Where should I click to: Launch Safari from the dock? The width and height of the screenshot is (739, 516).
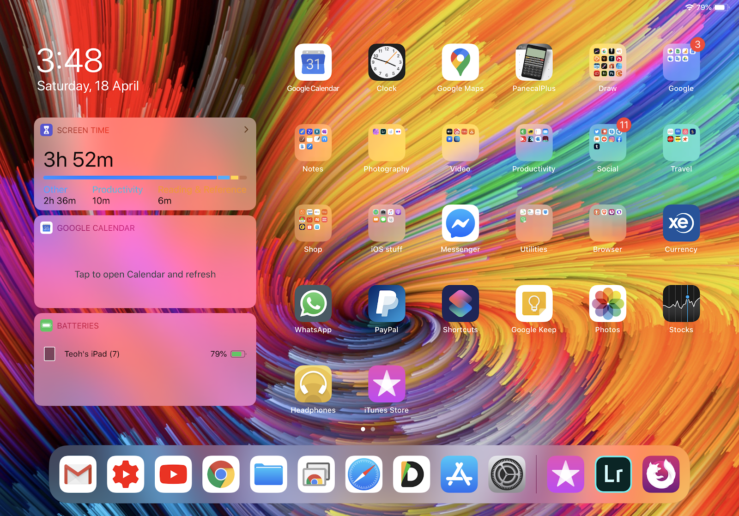(x=364, y=474)
